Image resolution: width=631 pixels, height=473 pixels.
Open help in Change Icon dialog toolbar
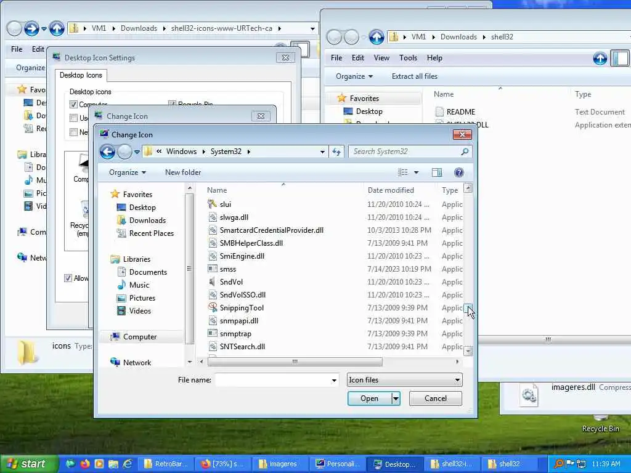click(458, 172)
